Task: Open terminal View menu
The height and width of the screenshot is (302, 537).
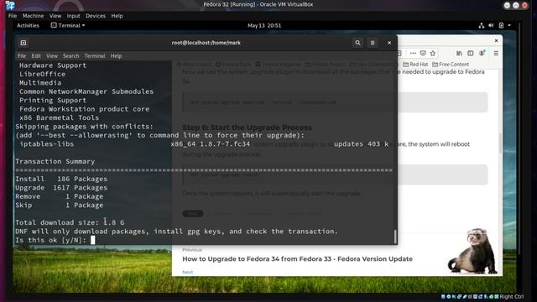Action: [52, 56]
